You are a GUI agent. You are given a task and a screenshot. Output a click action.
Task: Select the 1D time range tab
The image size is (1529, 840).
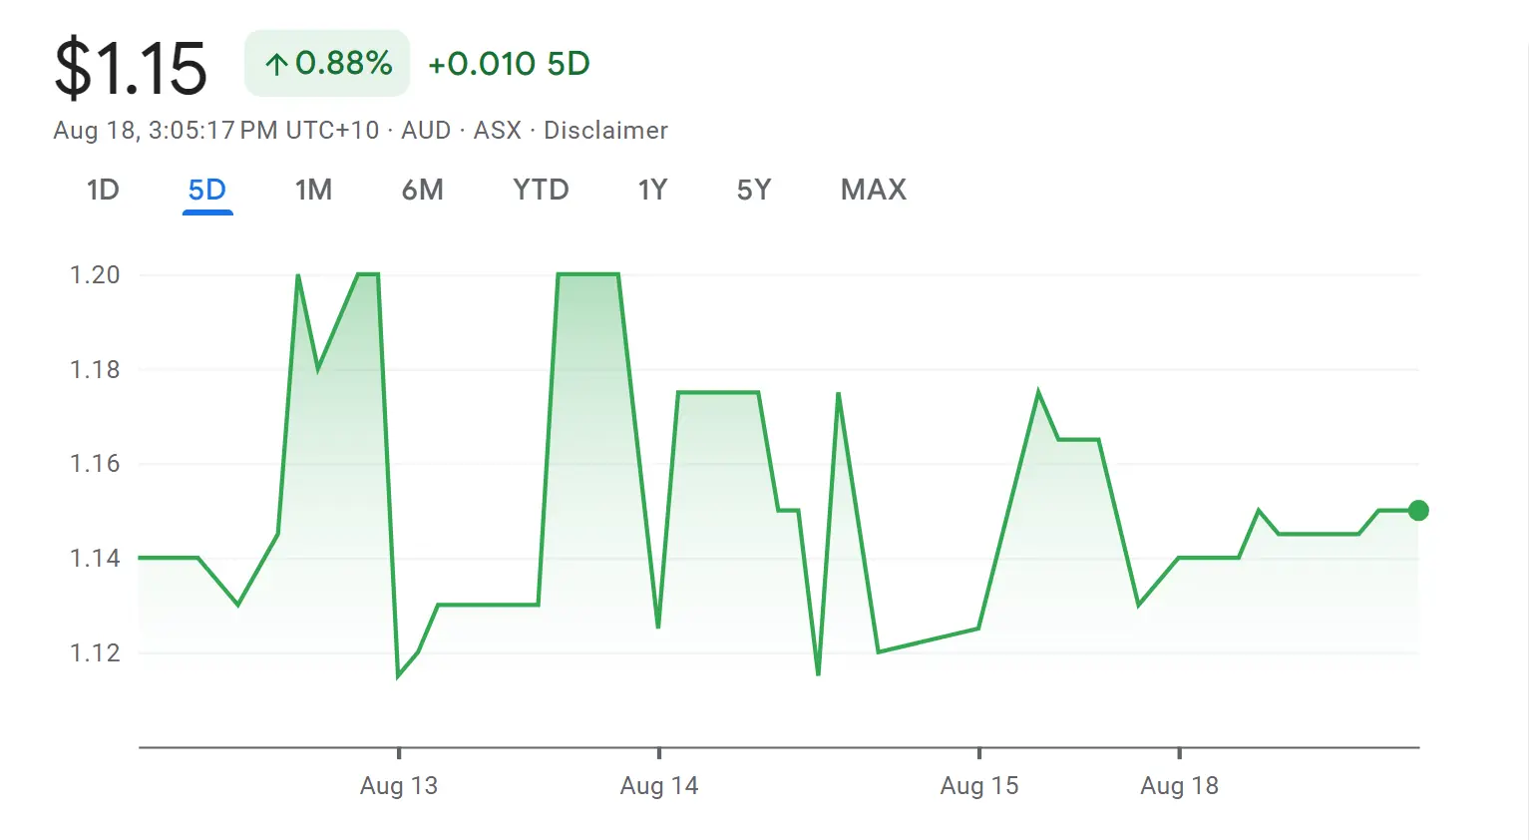coord(103,190)
